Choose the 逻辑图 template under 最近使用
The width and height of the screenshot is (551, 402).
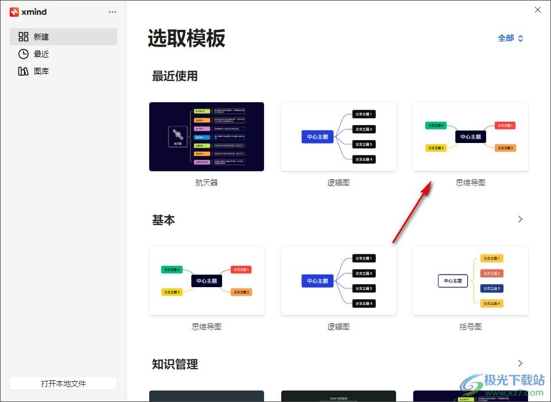(x=339, y=137)
